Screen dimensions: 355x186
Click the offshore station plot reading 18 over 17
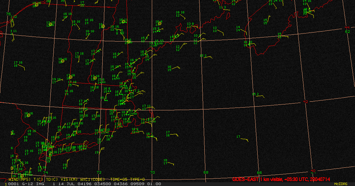[x=165, y=162]
